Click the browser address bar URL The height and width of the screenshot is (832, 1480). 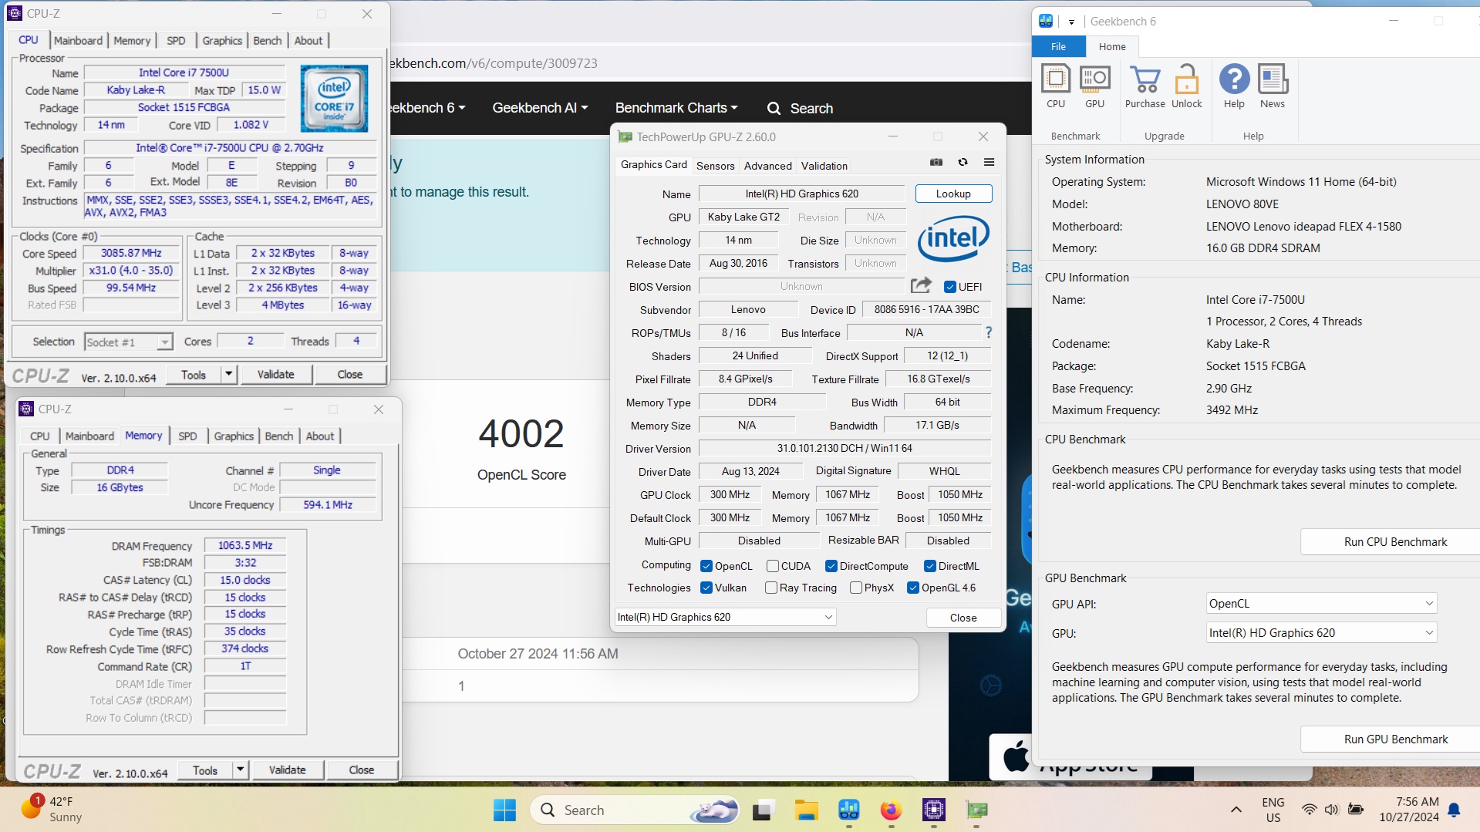point(494,63)
